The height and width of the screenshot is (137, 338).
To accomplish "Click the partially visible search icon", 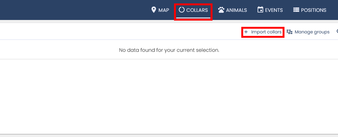I will (337, 32).
